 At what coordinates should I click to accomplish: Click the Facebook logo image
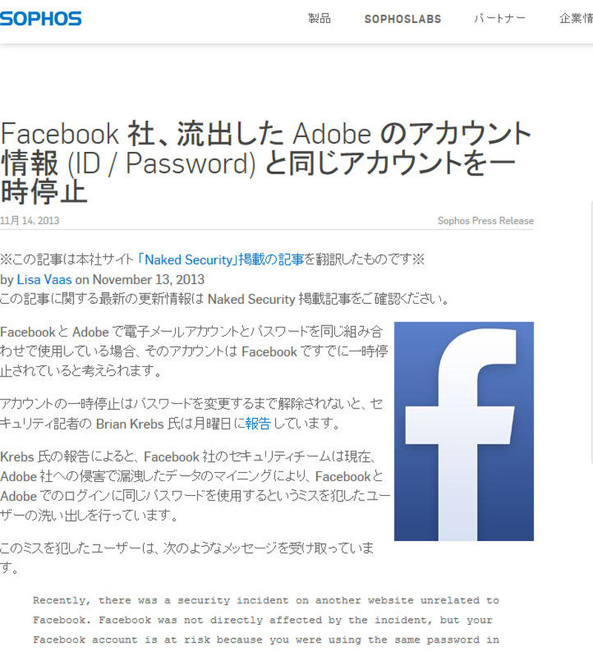pos(463,431)
